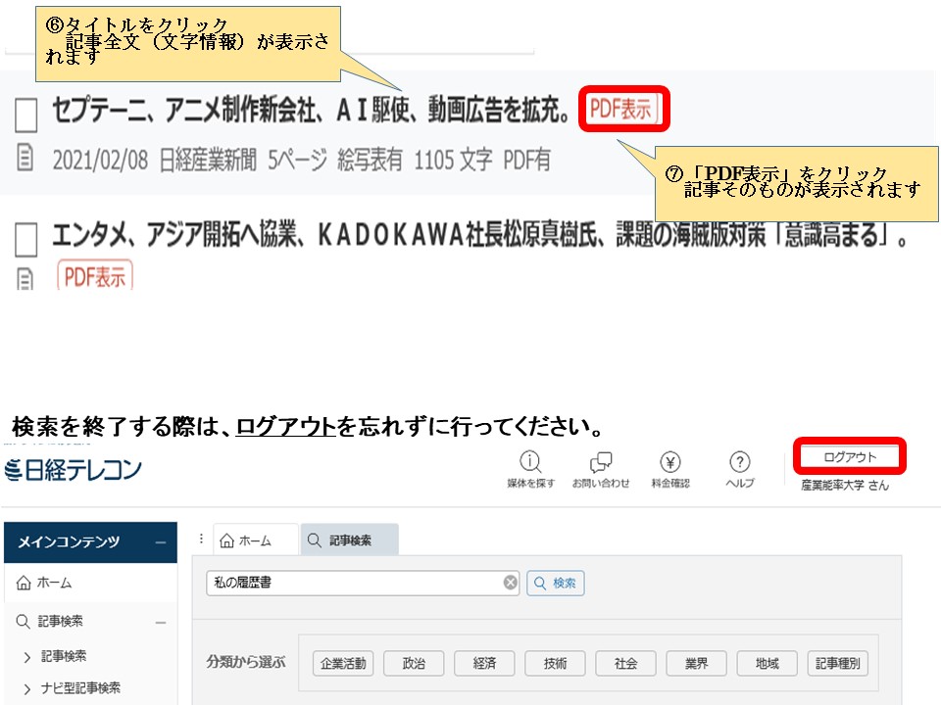Select the 経済 category

coord(484,663)
